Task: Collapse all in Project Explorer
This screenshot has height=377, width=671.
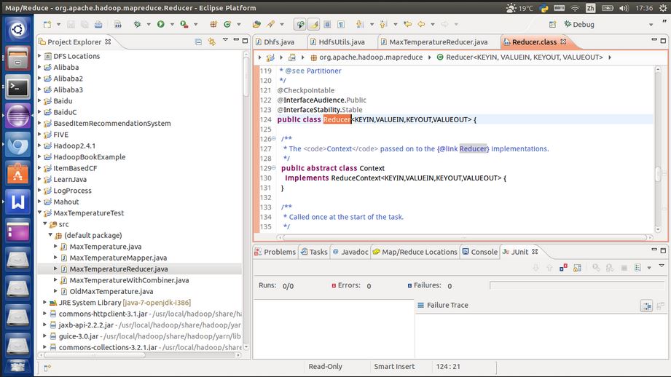Action: (x=198, y=41)
